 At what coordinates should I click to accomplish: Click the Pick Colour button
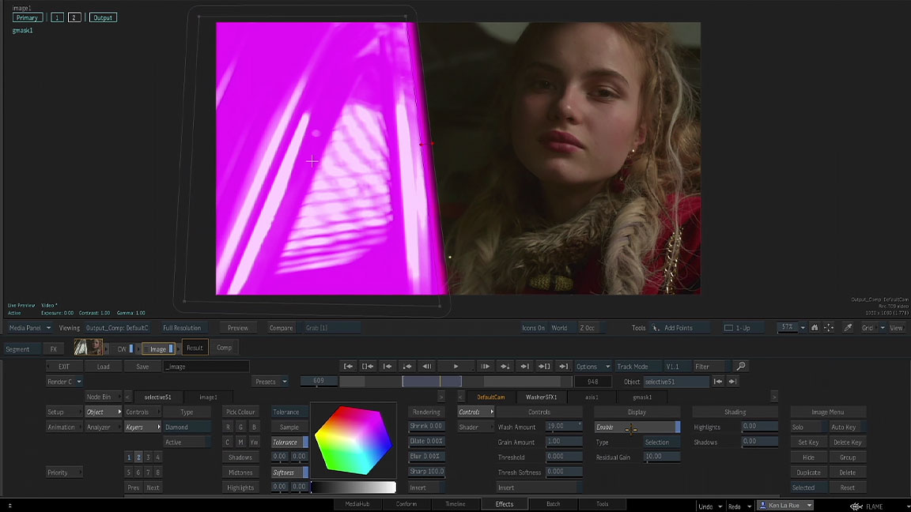coord(240,412)
